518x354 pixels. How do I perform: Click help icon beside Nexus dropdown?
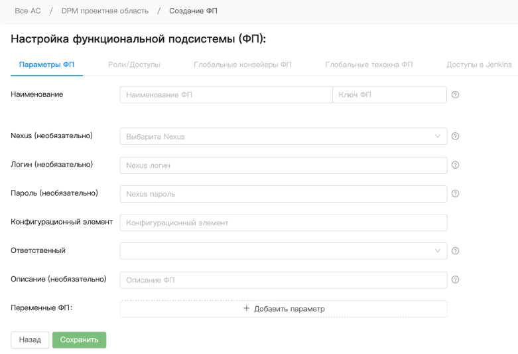tap(455, 137)
